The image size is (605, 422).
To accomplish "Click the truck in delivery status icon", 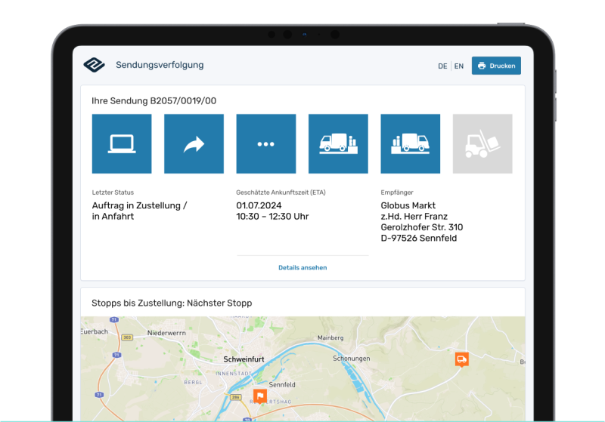I will pos(410,144).
